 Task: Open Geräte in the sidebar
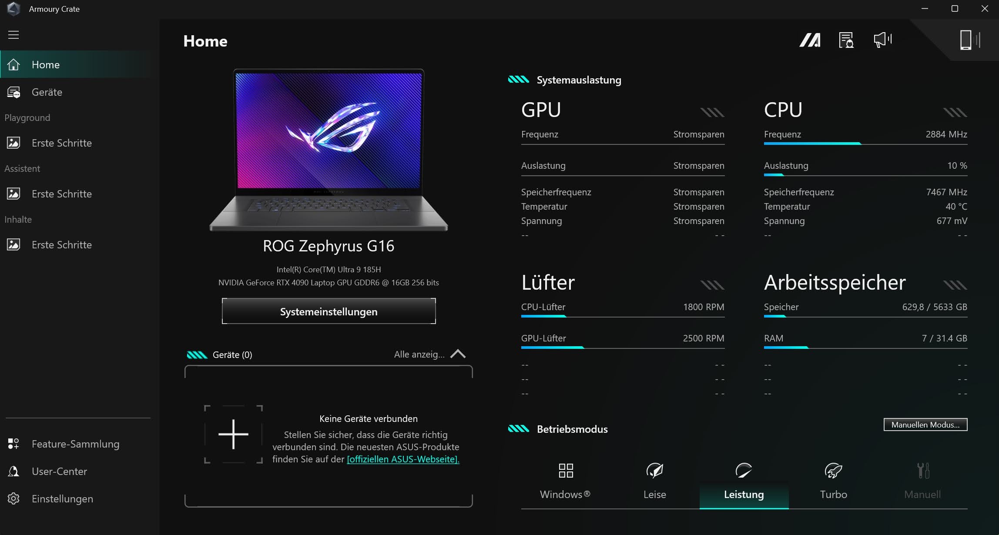click(x=47, y=92)
